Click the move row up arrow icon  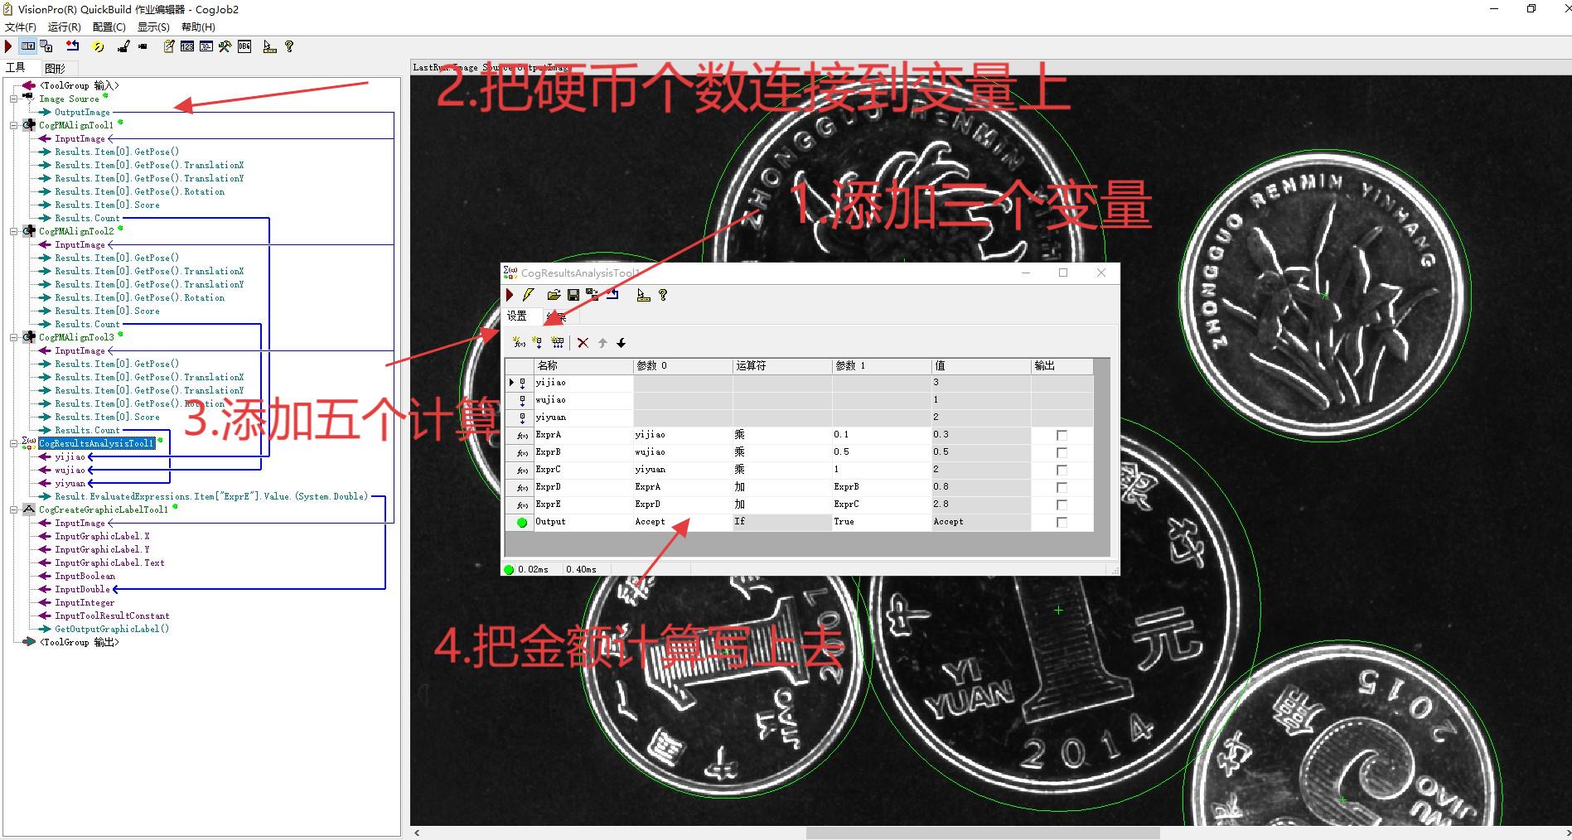pyautogui.click(x=602, y=342)
